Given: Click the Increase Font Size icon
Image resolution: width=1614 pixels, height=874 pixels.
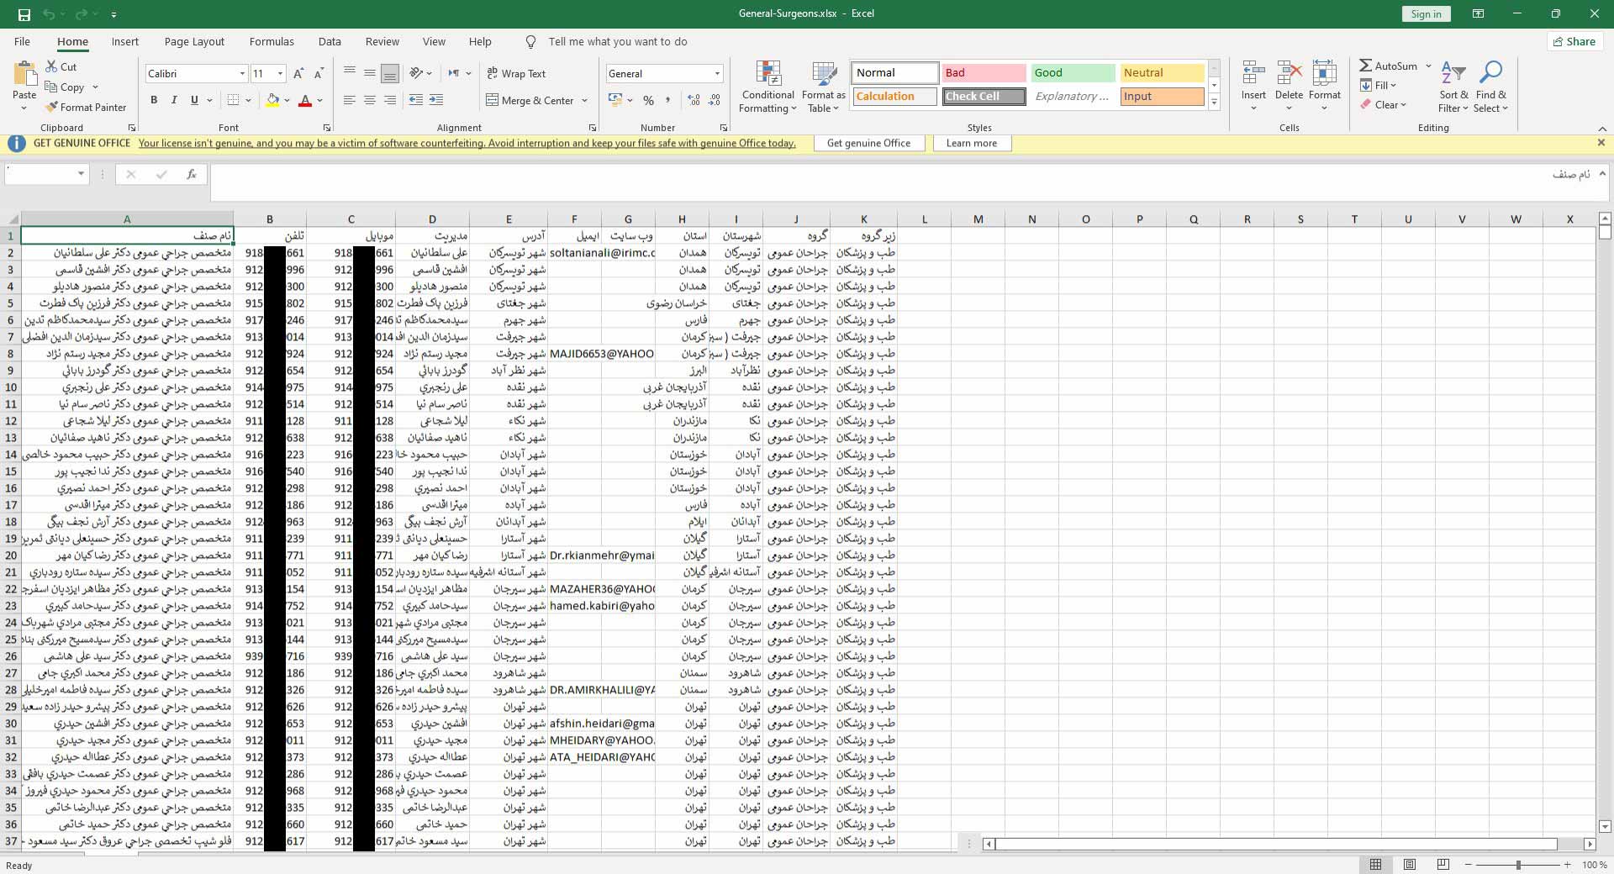Looking at the screenshot, I should pos(298,74).
